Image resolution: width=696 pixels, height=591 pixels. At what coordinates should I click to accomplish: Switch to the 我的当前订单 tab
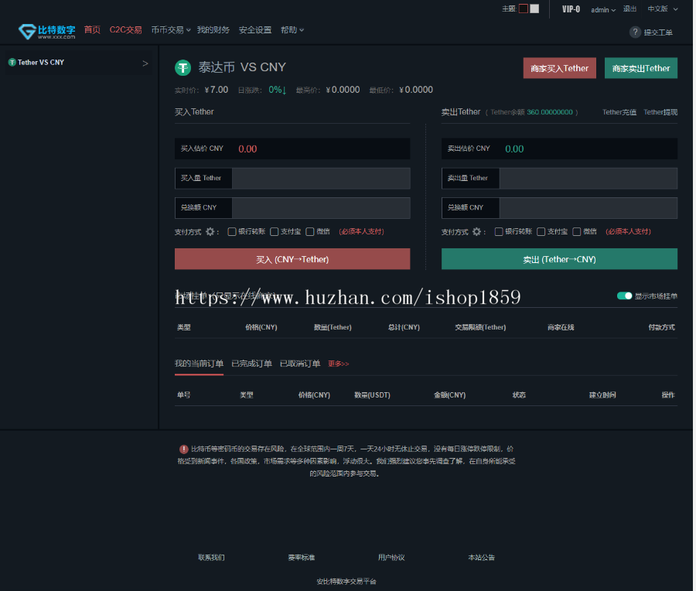[199, 364]
